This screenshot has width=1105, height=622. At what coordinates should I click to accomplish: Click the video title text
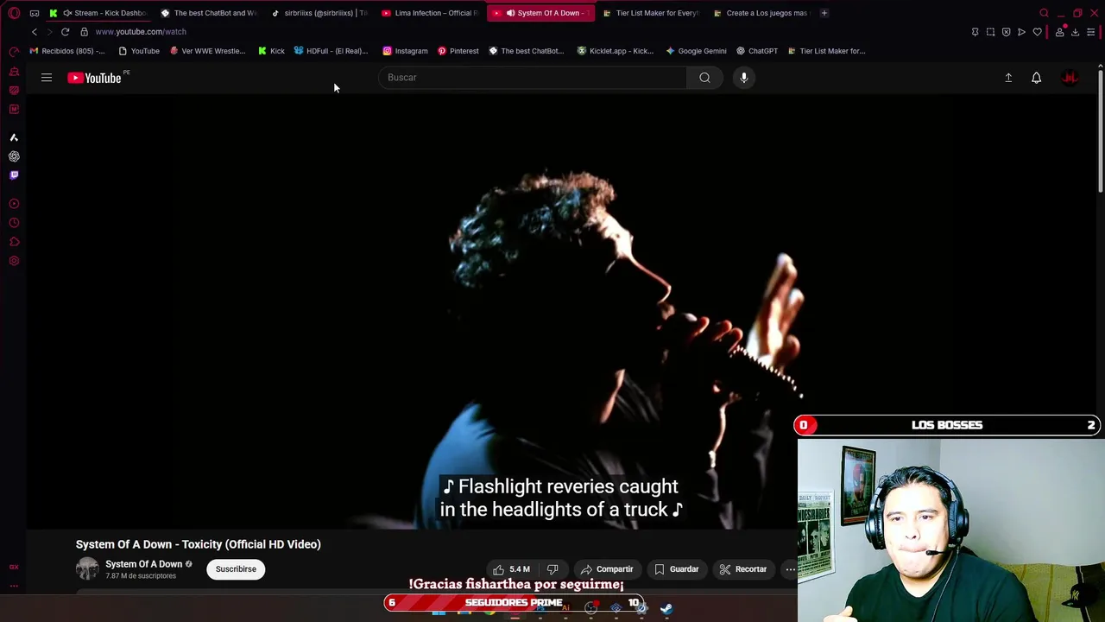coord(198,544)
